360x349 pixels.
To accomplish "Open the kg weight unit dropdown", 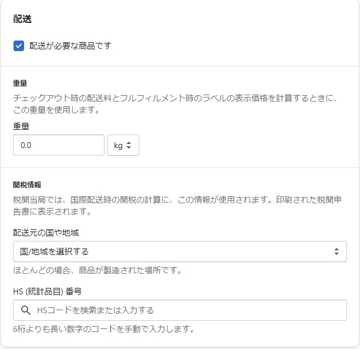I will tap(123, 145).
